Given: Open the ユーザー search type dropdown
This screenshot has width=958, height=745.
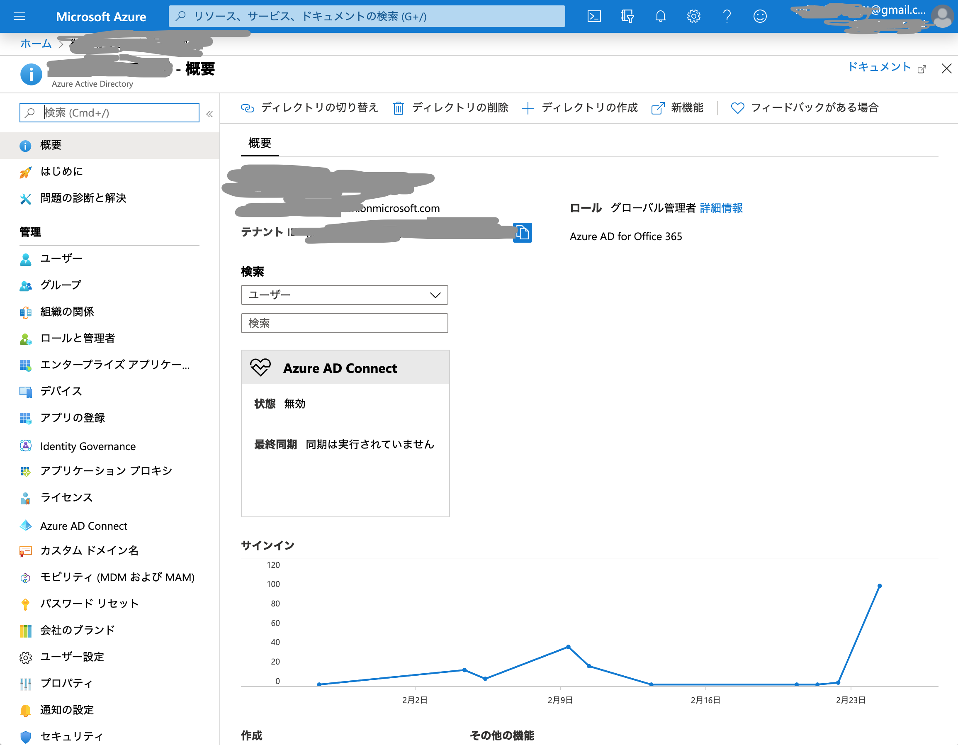Looking at the screenshot, I should pyautogui.click(x=344, y=295).
